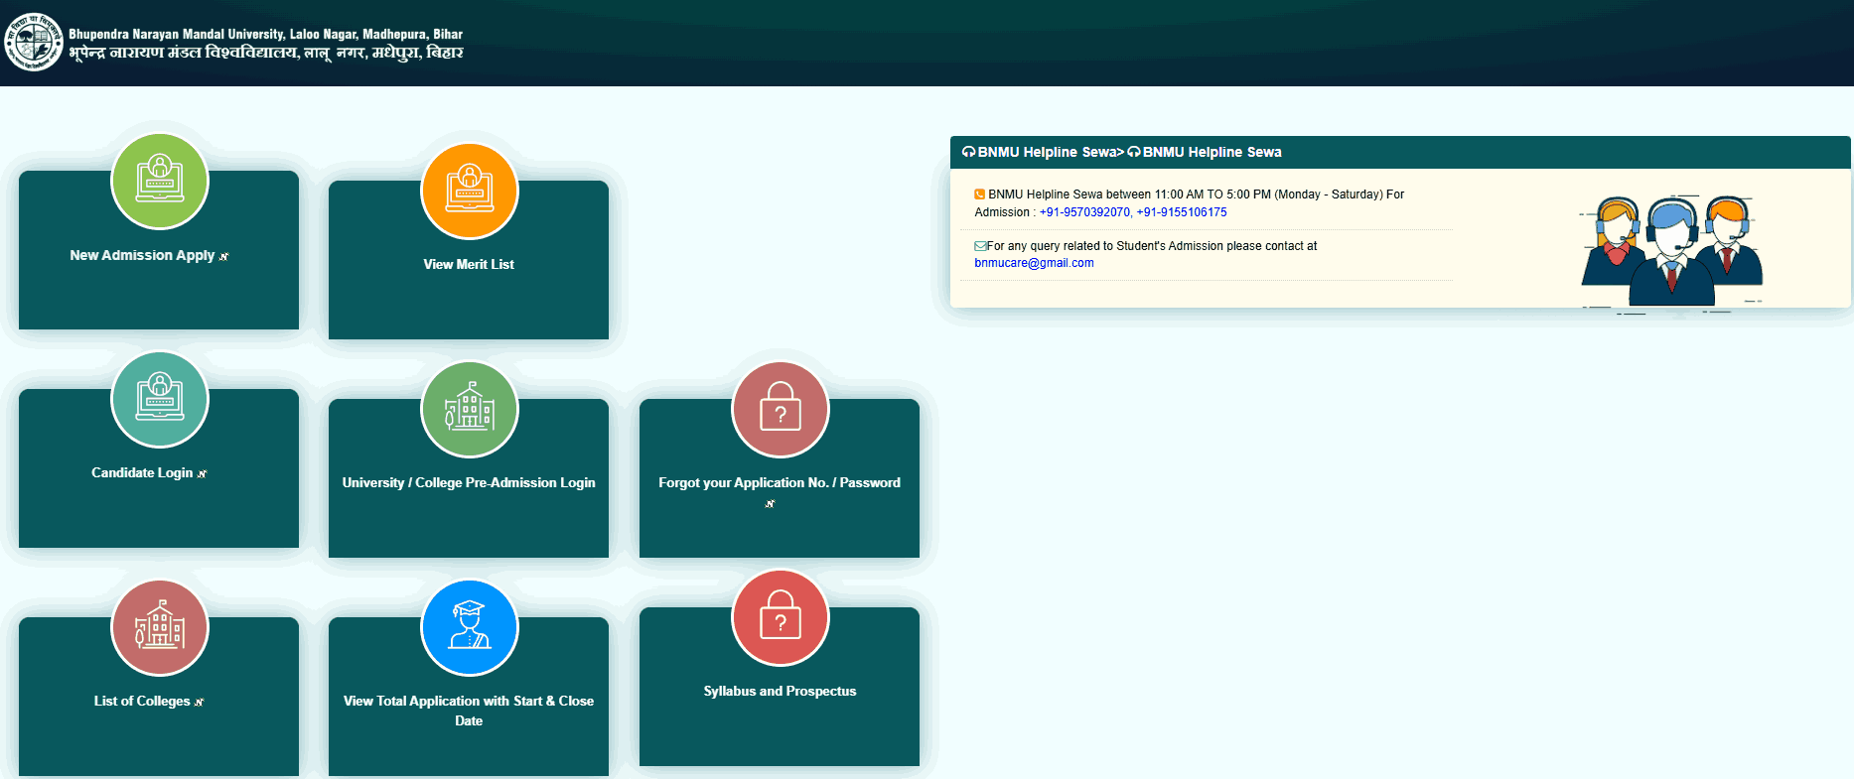The width and height of the screenshot is (1854, 779).
Task: Open the Syllabus and Prospectus text link
Action: pos(780,692)
